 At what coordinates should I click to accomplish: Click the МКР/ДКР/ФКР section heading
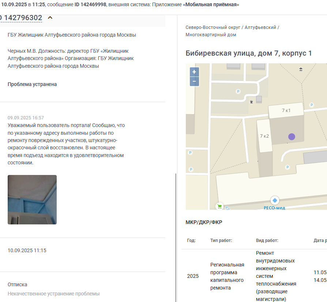tap(204, 222)
